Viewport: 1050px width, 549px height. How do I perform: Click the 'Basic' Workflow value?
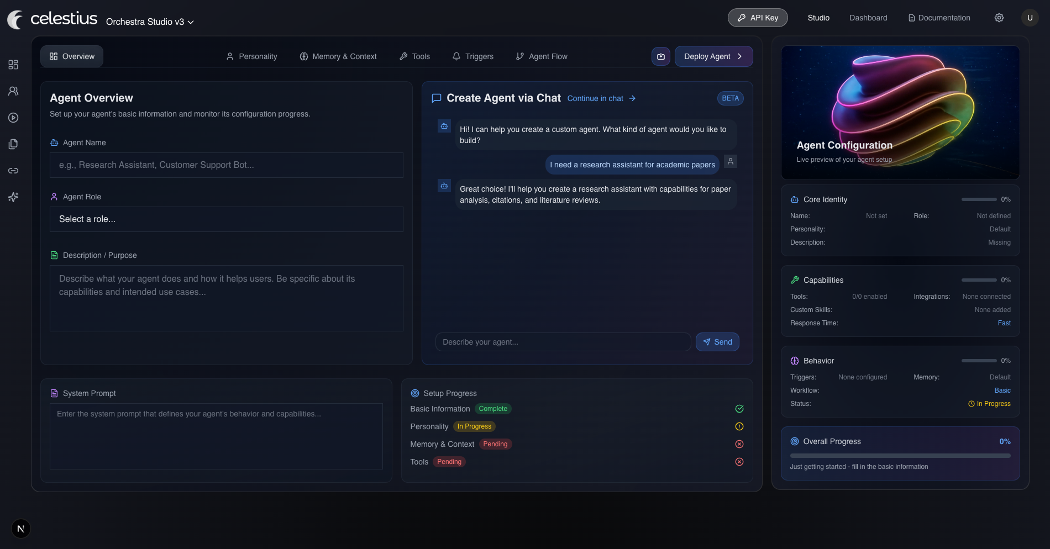tap(1002, 390)
